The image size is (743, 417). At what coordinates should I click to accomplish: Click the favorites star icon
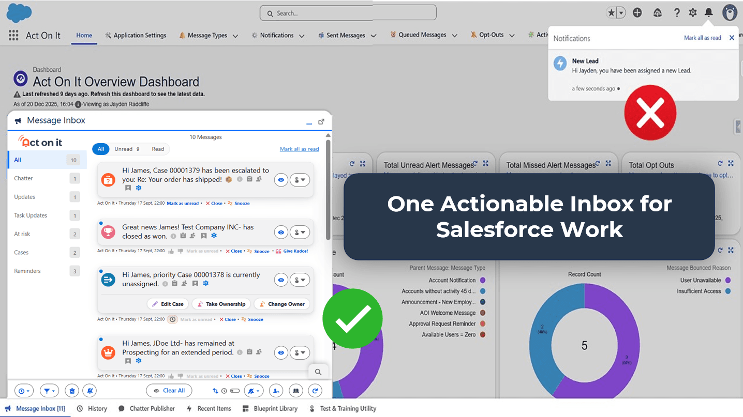click(x=611, y=12)
